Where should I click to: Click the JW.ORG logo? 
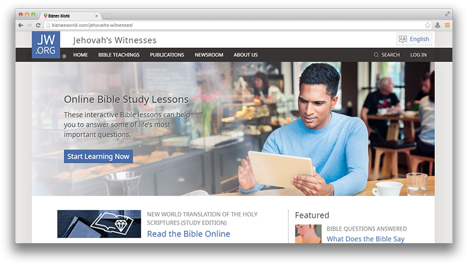(x=46, y=45)
